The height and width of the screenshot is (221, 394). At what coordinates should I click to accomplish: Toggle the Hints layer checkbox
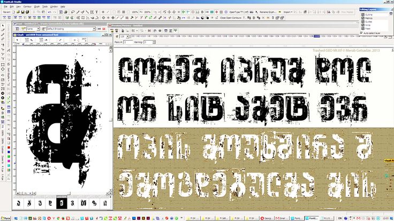click(x=363, y=25)
